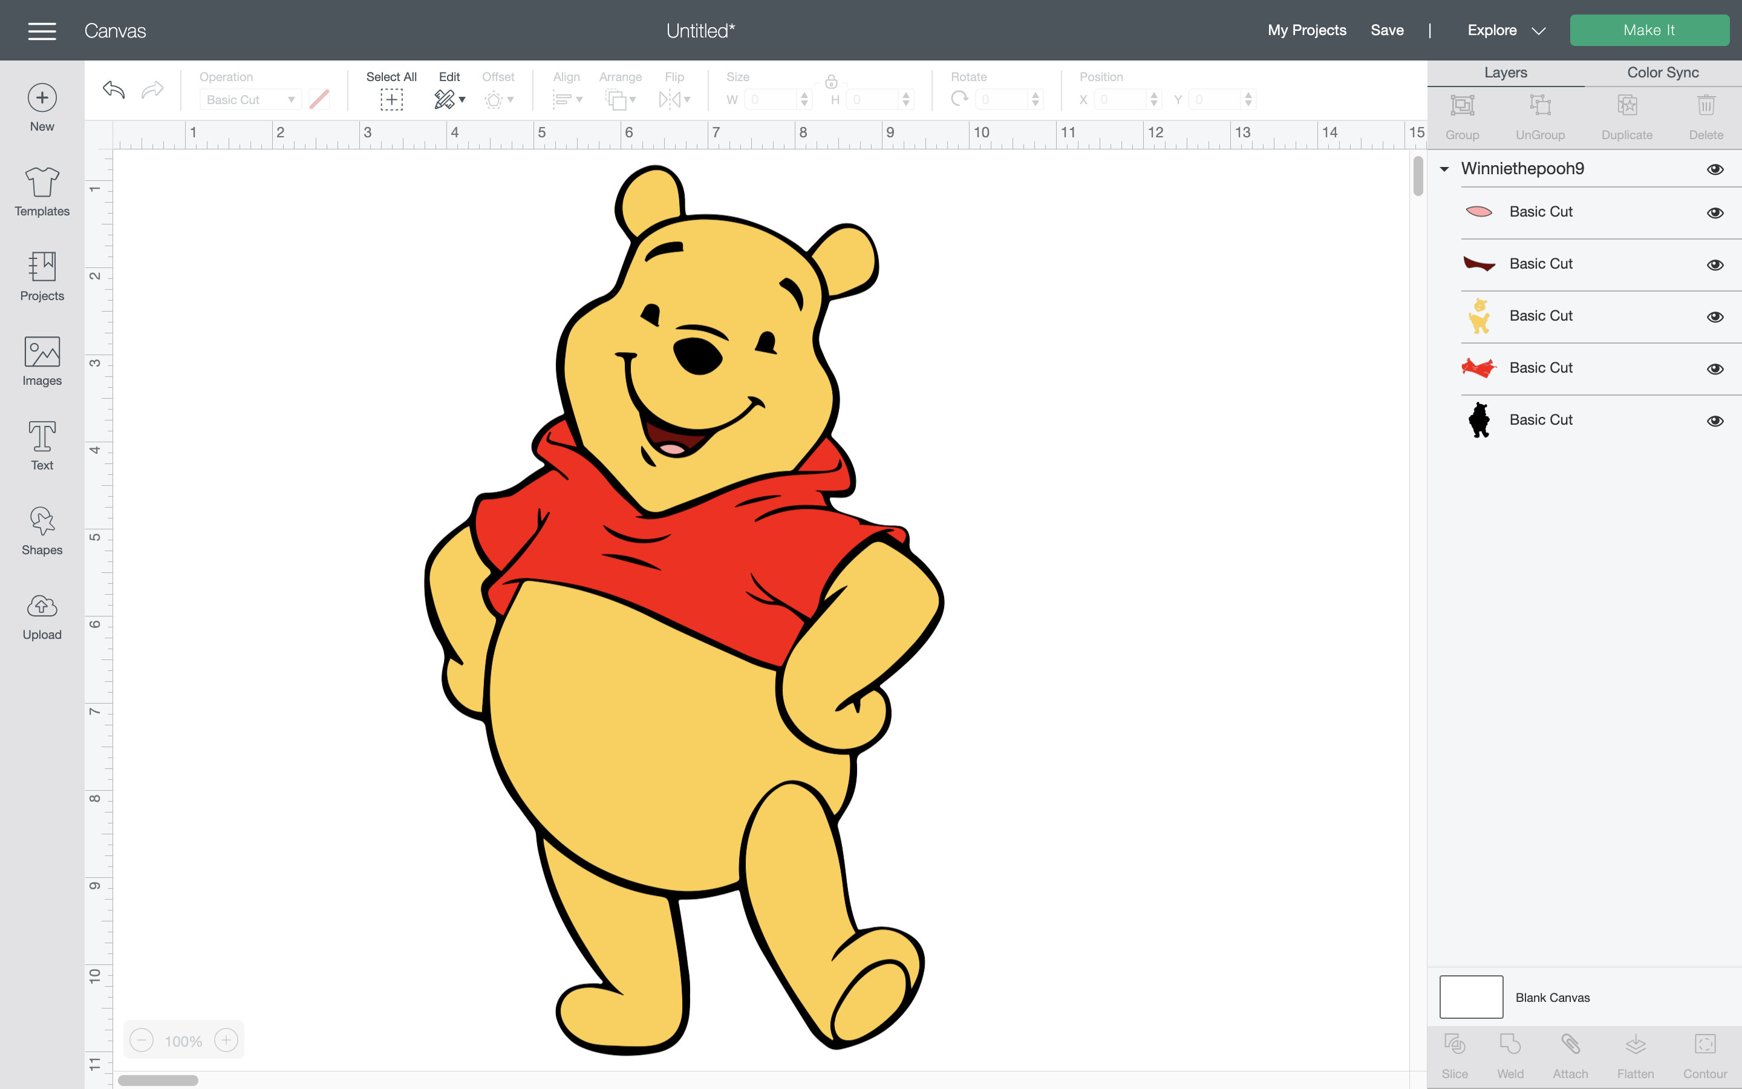Expand the Explore dropdown
This screenshot has height=1089, width=1742.
(1539, 31)
